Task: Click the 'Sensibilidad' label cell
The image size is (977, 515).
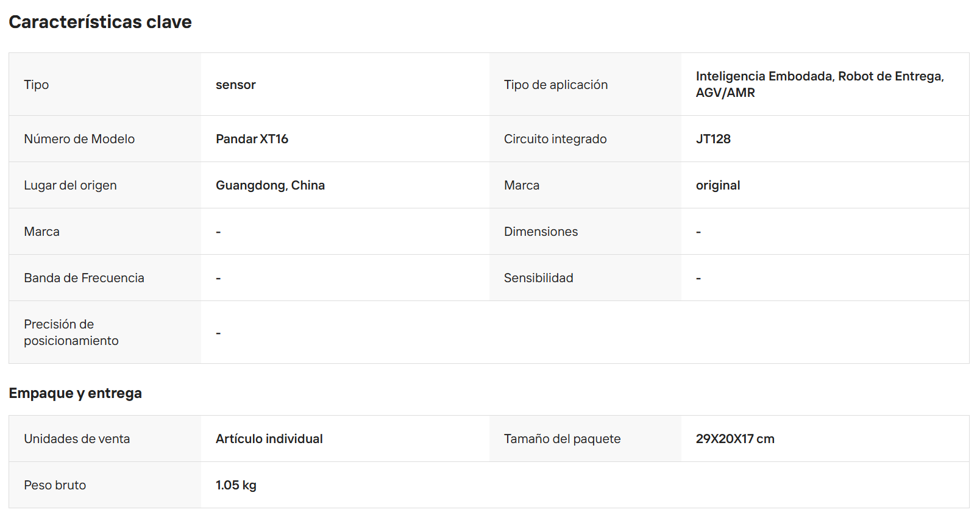Action: [x=585, y=278]
